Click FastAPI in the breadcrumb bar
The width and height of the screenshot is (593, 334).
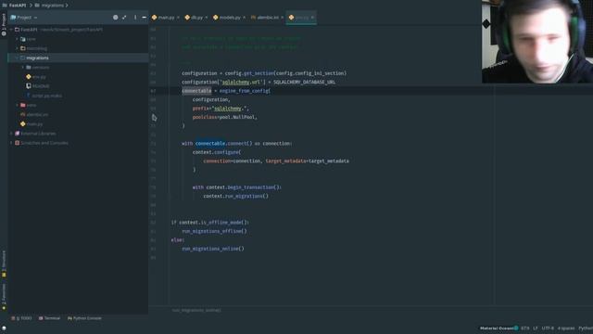coord(18,6)
